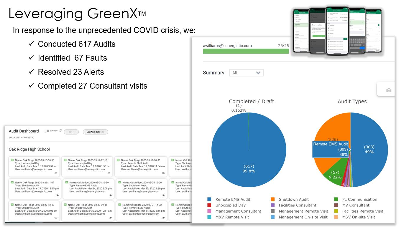
Task: Toggle the Facilities Consultant legend entry
Action: coord(293,205)
